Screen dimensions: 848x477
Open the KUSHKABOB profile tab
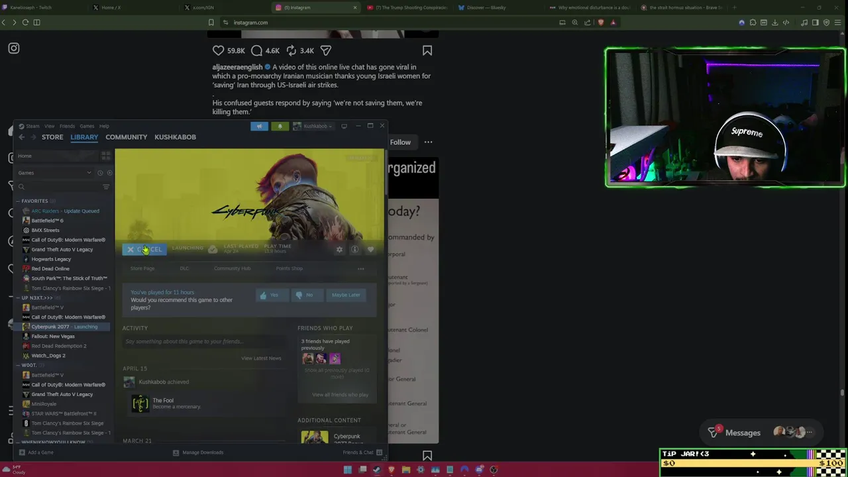pos(175,137)
